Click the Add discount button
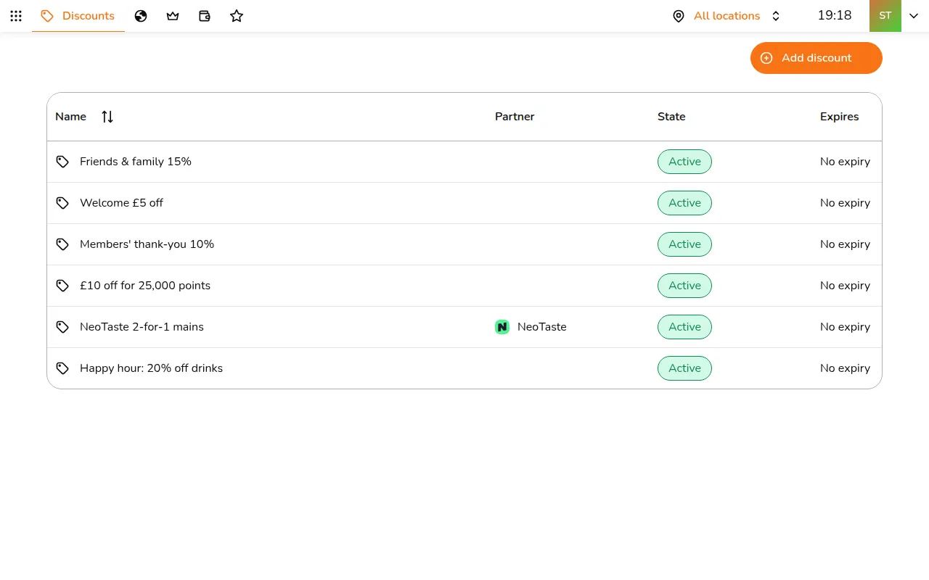The image size is (929, 580). (817, 58)
